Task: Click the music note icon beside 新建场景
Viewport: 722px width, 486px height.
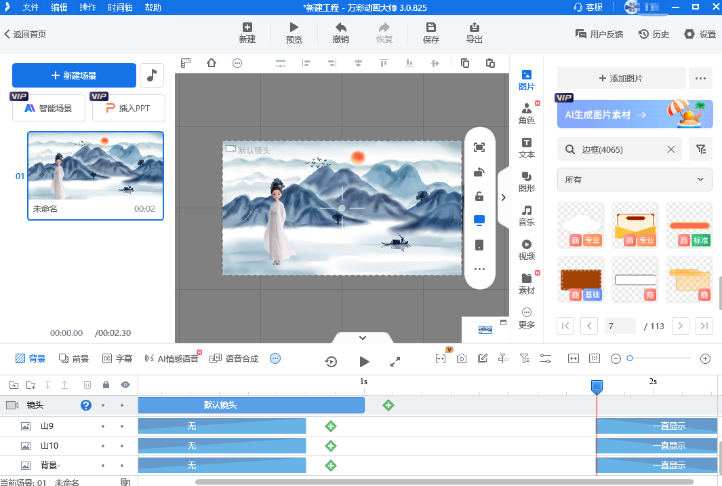Action: click(151, 75)
